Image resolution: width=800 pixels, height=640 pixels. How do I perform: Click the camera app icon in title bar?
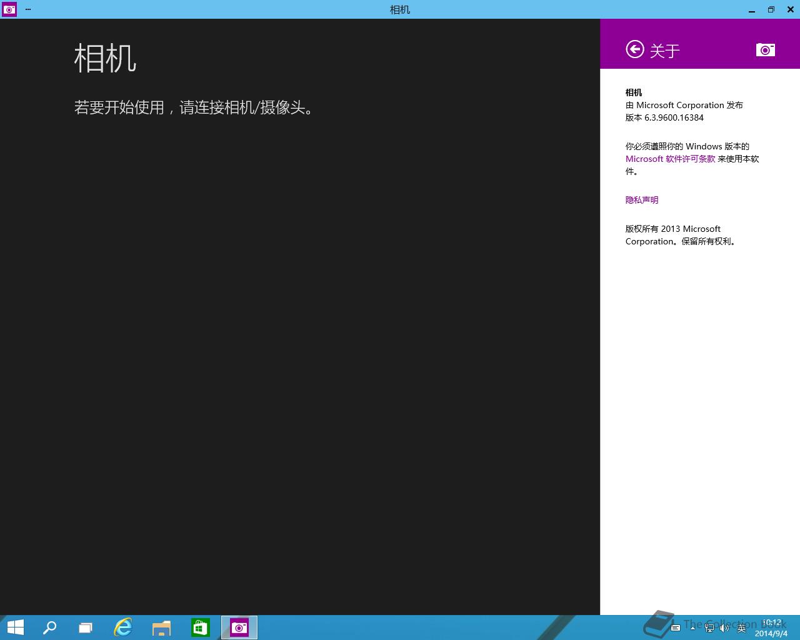pos(9,9)
